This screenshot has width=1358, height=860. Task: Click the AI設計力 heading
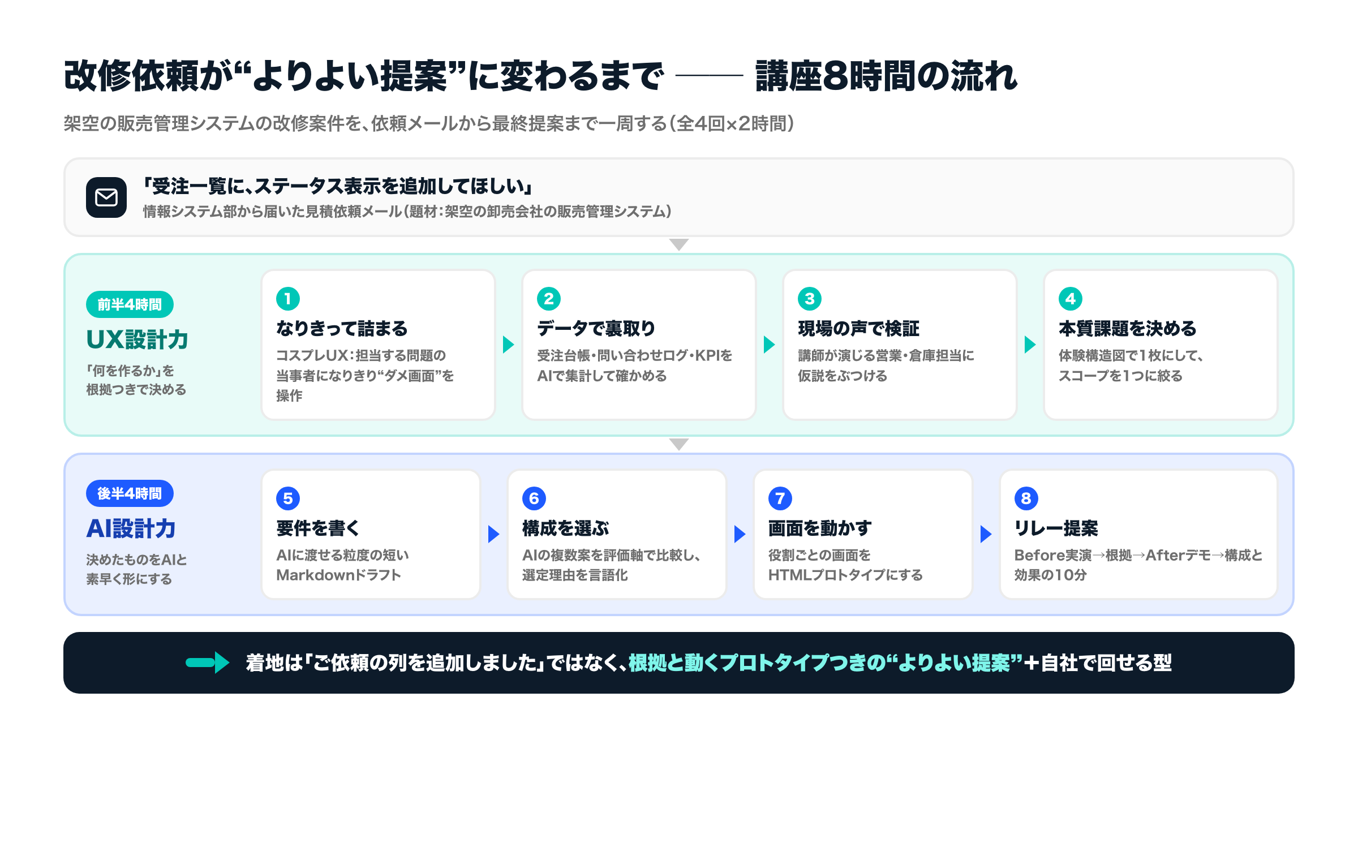click(x=131, y=528)
